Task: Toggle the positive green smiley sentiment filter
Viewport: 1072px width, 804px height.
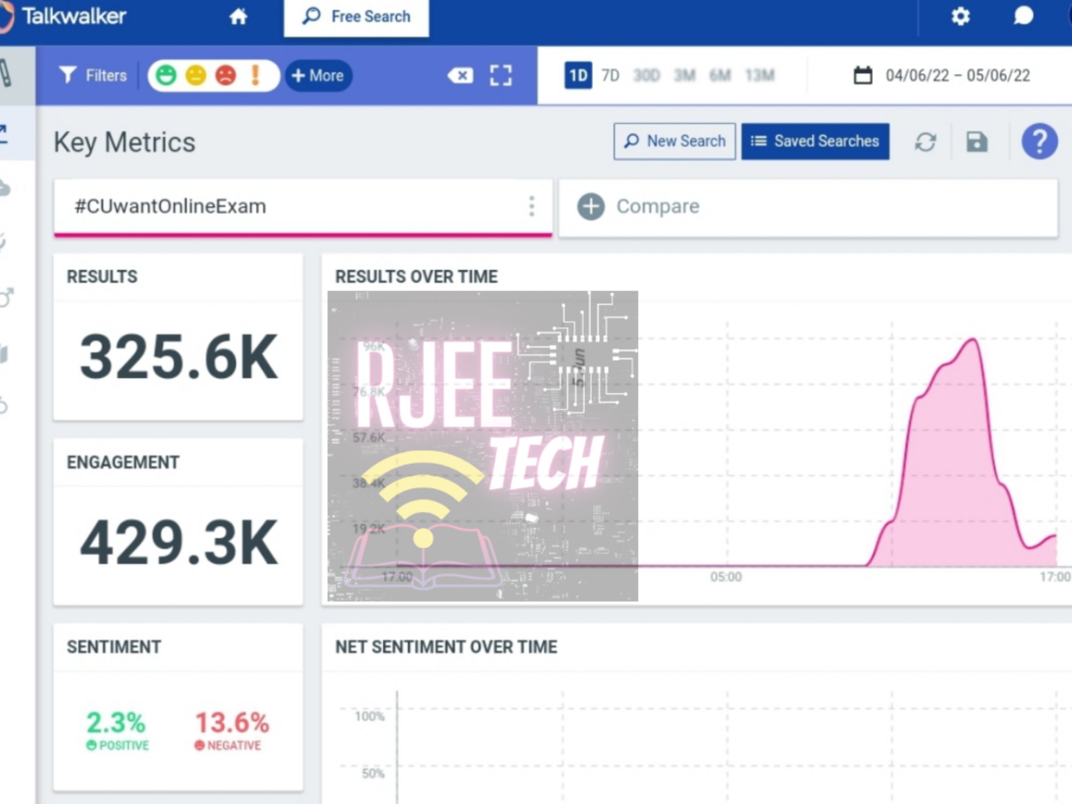Action: (x=166, y=75)
